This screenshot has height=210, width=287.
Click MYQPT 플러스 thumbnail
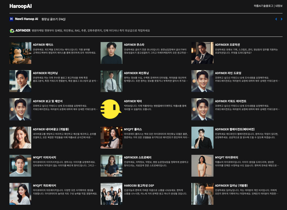point(111,137)
